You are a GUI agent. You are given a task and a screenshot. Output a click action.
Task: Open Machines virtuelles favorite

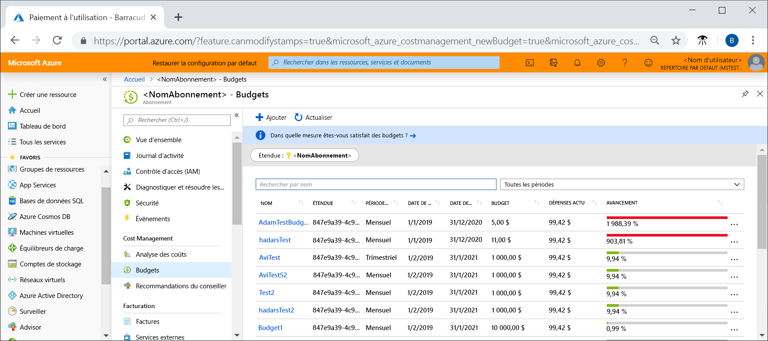tap(41, 232)
